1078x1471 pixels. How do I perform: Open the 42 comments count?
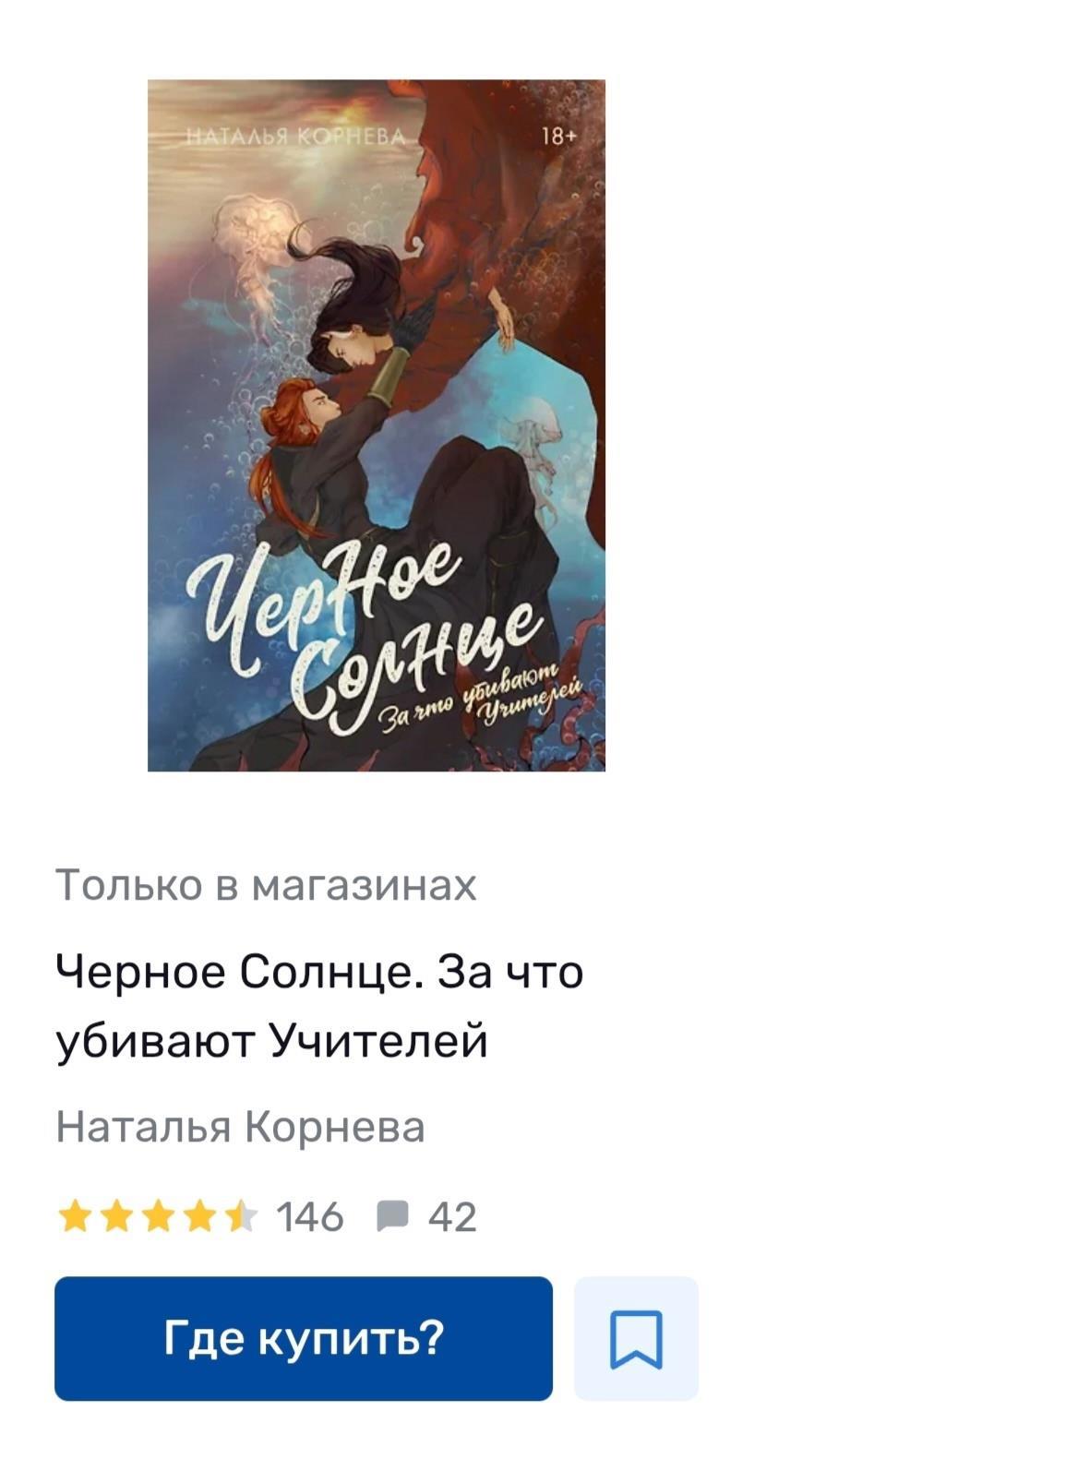point(452,1216)
